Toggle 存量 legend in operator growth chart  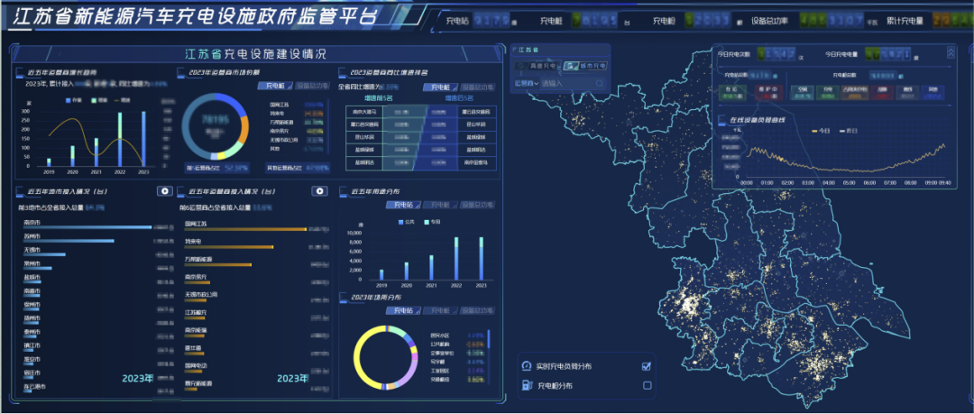point(75,99)
